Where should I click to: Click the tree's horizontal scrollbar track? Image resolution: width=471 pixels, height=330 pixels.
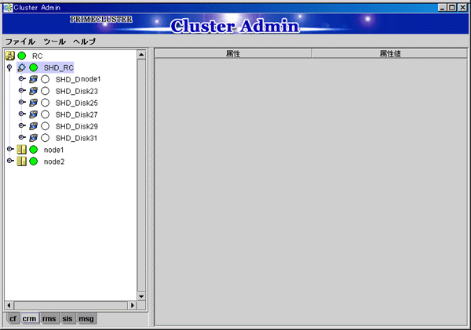pyautogui.click(x=71, y=306)
